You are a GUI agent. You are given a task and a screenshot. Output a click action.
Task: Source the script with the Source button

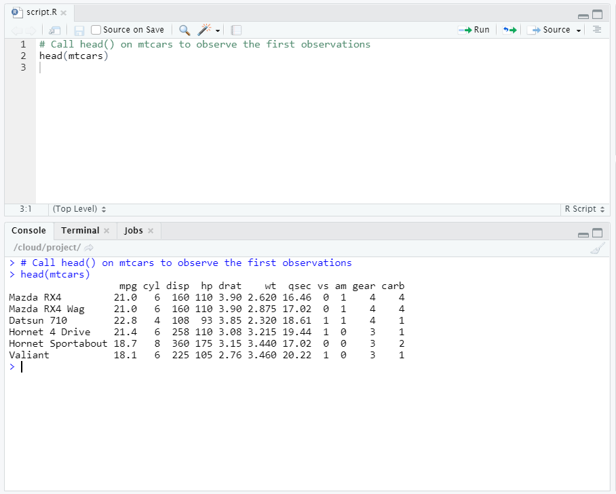[x=549, y=30]
